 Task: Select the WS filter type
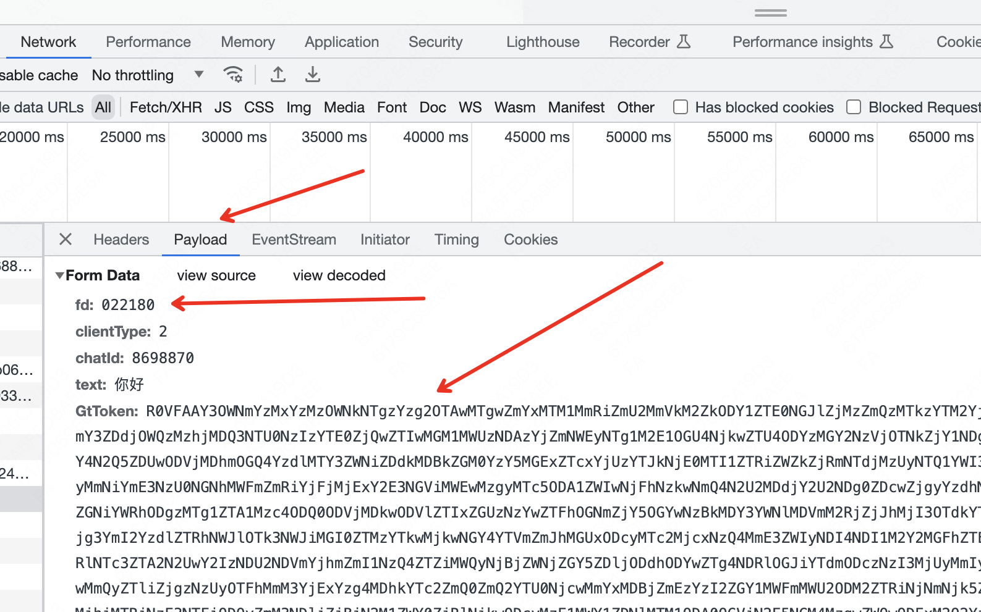[x=470, y=107]
